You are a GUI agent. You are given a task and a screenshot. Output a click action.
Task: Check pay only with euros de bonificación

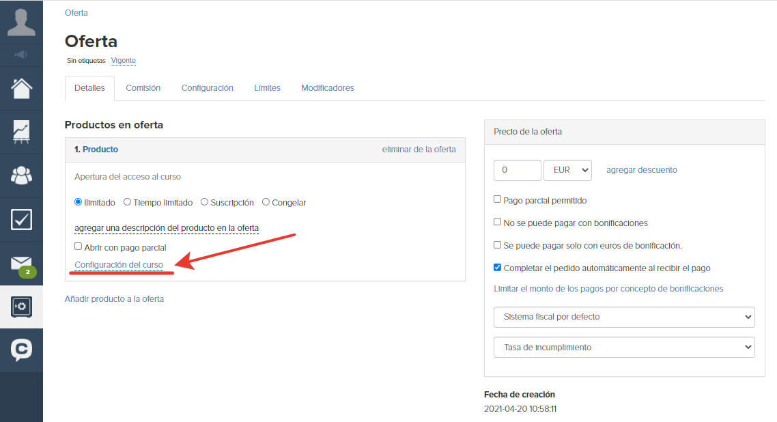tap(498, 244)
